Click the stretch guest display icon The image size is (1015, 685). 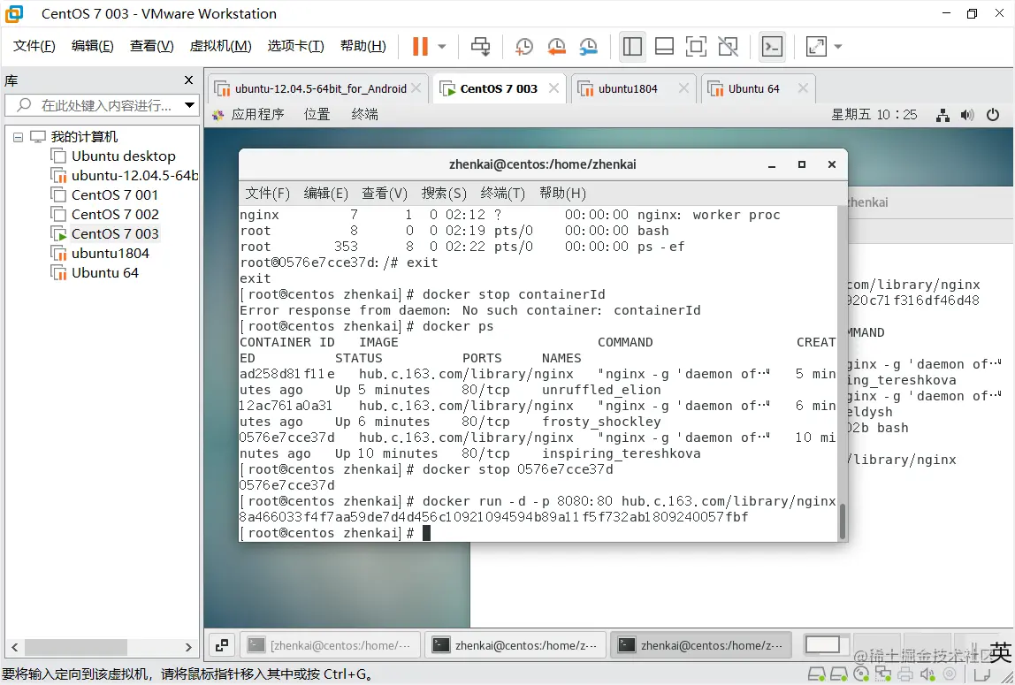tap(816, 46)
